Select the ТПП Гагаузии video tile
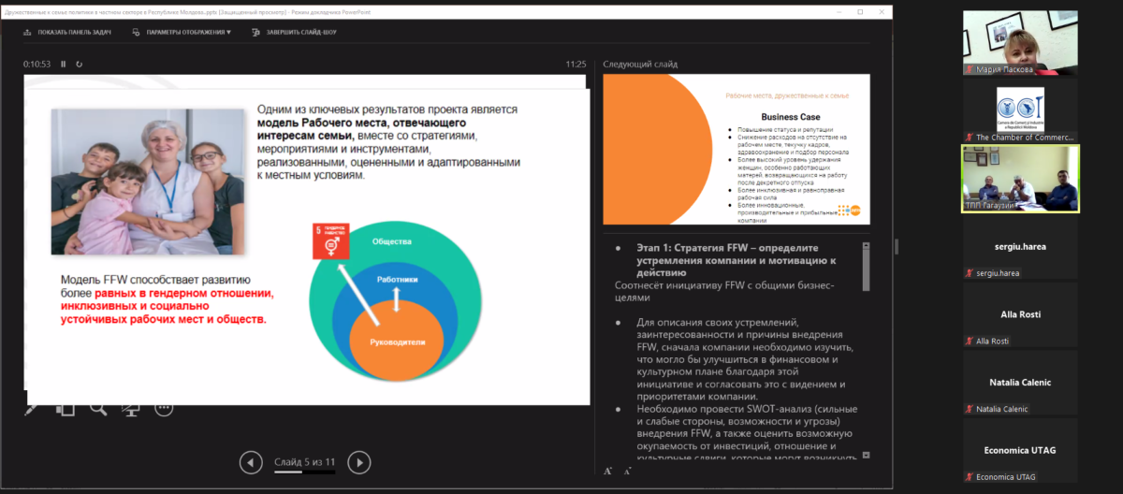 point(1020,178)
